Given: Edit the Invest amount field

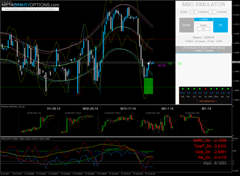Looking at the screenshot, I should tap(203, 29).
